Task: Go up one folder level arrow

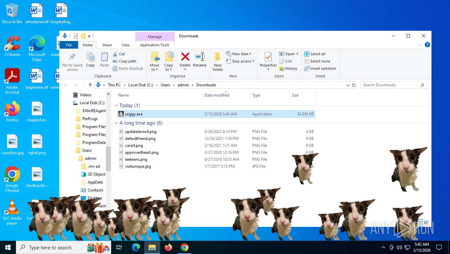Action: (90, 85)
